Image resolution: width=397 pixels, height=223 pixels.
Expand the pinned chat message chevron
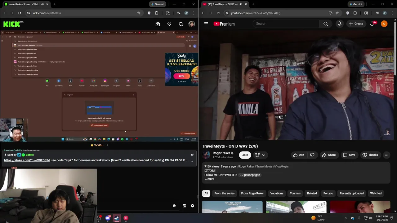pos(192,161)
